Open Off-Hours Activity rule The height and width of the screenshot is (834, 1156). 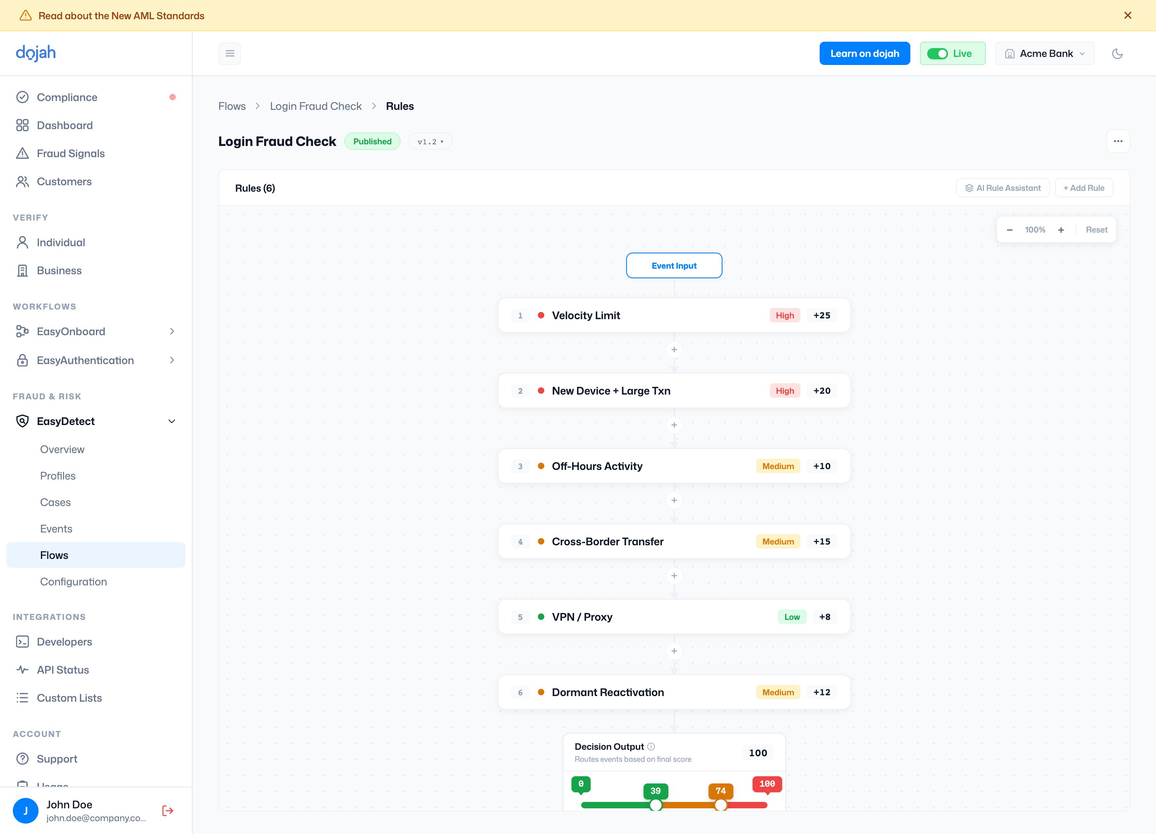(x=674, y=466)
